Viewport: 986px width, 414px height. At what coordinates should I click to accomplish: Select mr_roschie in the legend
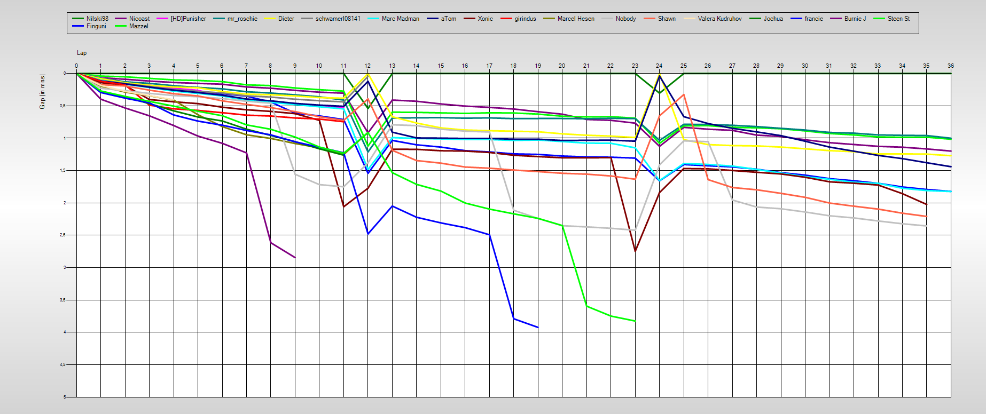(x=242, y=19)
